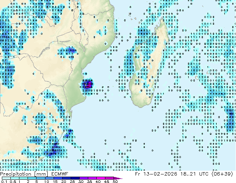This screenshot has height=183, width=236.
Task: Click the legend value '50'
Action: pyautogui.click(x=115, y=182)
